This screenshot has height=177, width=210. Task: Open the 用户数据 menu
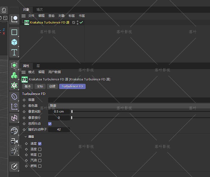pos(55,72)
